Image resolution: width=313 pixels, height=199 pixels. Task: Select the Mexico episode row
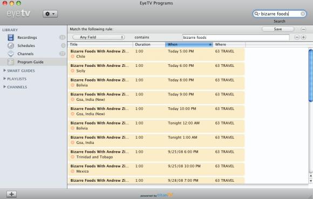[156, 169]
